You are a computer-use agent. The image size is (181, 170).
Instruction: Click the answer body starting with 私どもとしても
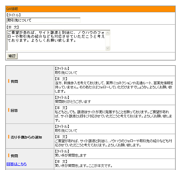pos(113,116)
